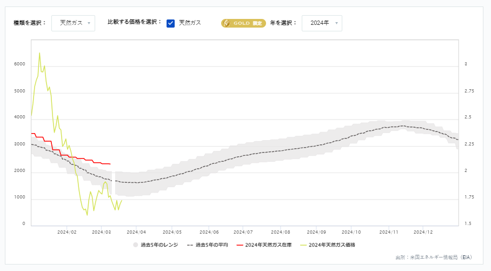Viewport: 491px width, 271px height.
Task: Click the peak of the yellow-green price line
Action: (x=39, y=53)
